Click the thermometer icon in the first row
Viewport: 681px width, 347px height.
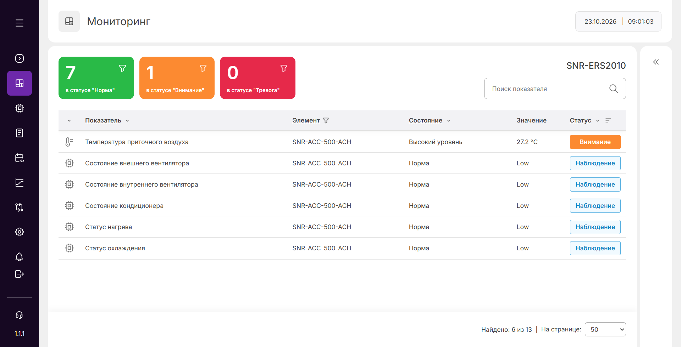tap(69, 142)
